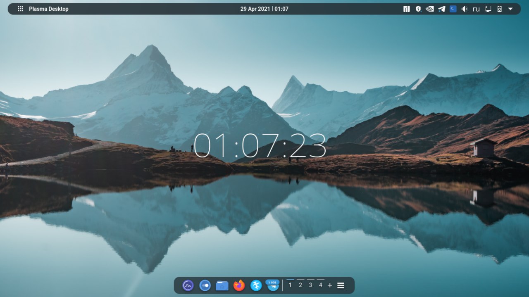Screen dimensions: 529x297
Task: Open the wired network connection tray icon
Action: tap(488, 9)
